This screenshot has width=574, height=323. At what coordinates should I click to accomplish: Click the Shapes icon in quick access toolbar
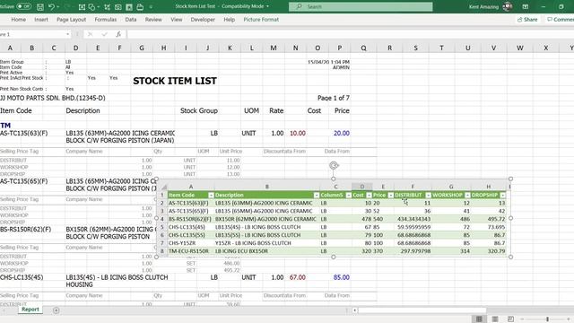[91, 7]
